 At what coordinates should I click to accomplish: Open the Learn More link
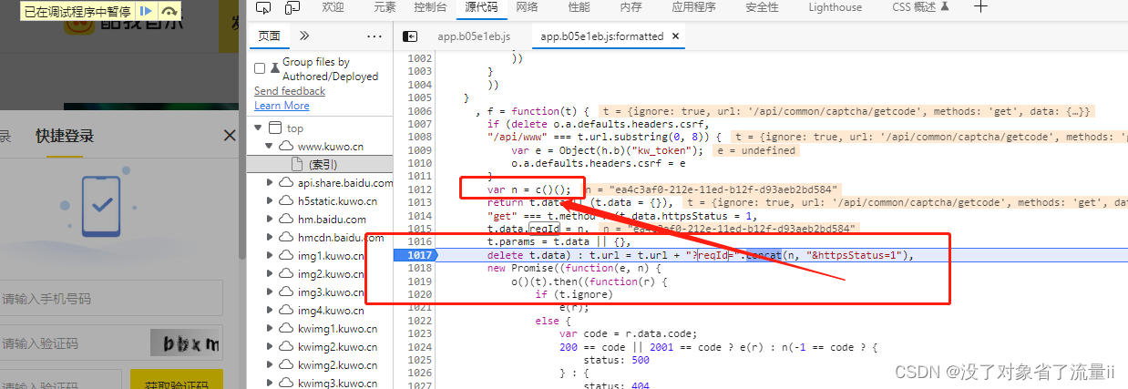pyautogui.click(x=282, y=106)
